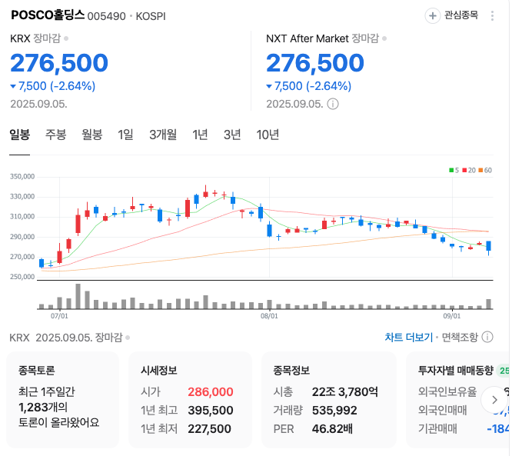Click the KRX change ▼7,500 (-2.64%)
512x456 pixels.
(53, 86)
